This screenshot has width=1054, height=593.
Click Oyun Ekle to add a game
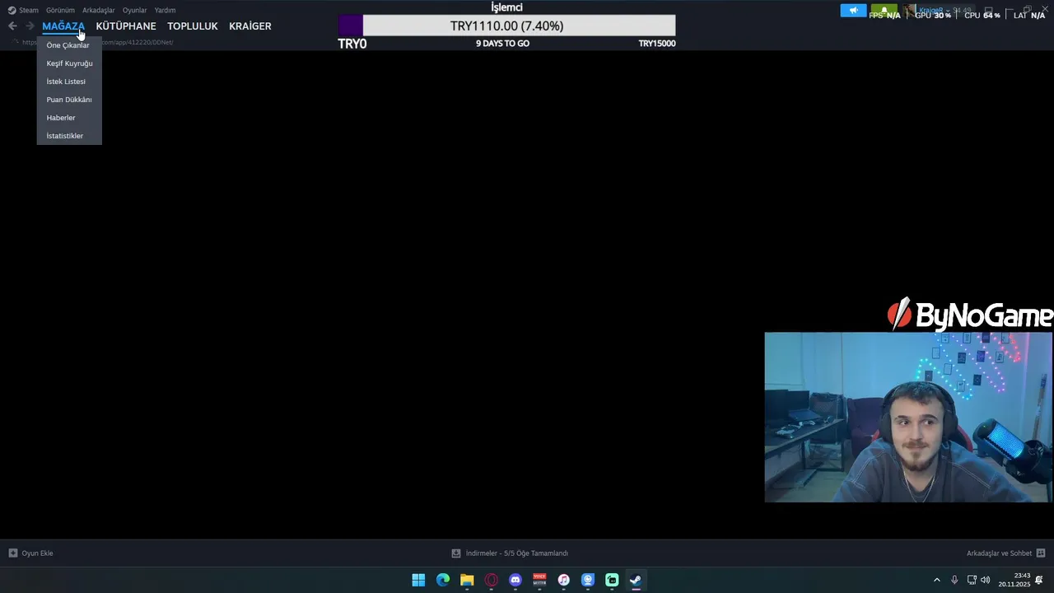point(37,553)
